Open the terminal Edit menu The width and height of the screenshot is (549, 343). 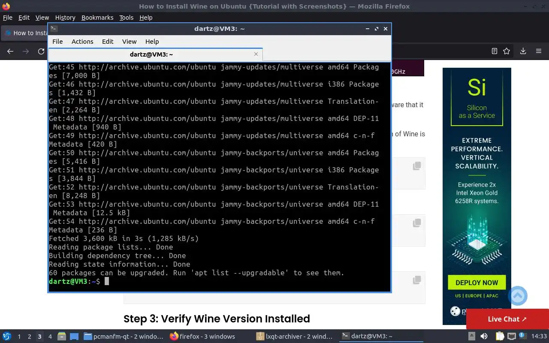click(x=108, y=42)
